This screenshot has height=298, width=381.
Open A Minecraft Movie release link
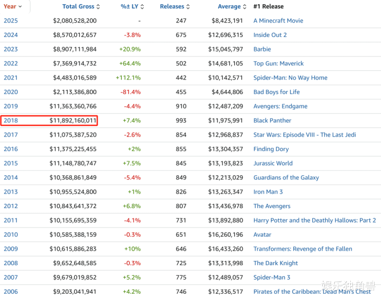pyautogui.click(x=278, y=21)
